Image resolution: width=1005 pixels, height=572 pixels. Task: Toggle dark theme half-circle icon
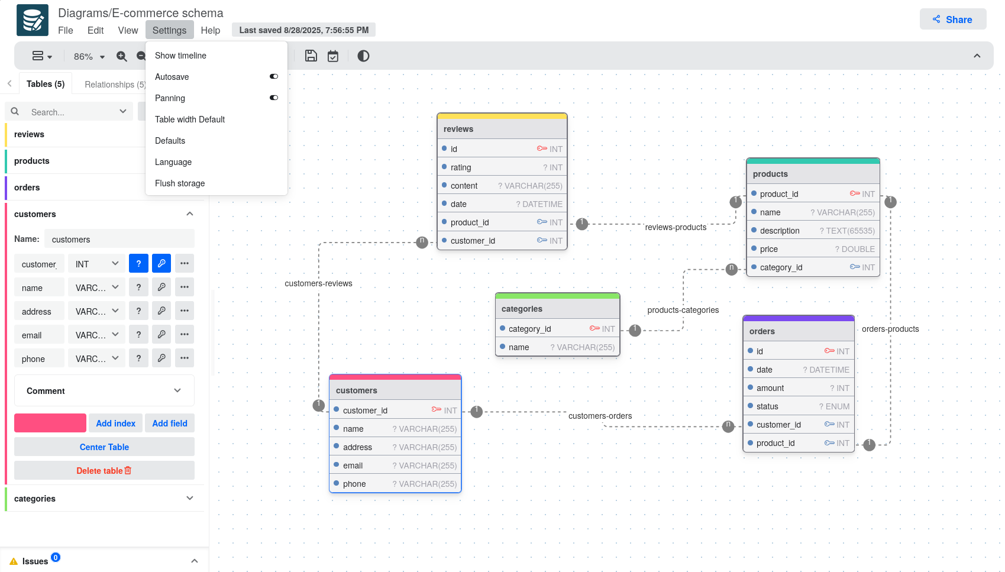point(363,56)
